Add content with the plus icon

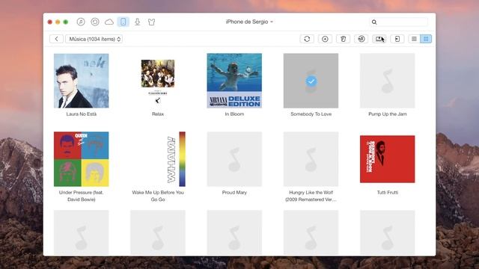[325, 39]
